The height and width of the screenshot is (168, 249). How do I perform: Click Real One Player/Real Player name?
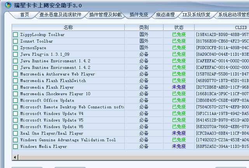point(52,134)
